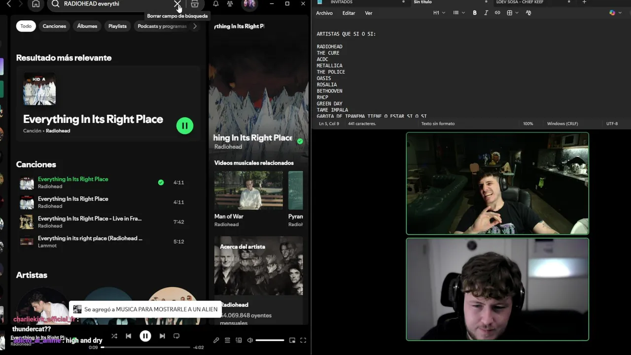Insert a link in Notepad toolbar
The image size is (631, 355).
tap(497, 13)
